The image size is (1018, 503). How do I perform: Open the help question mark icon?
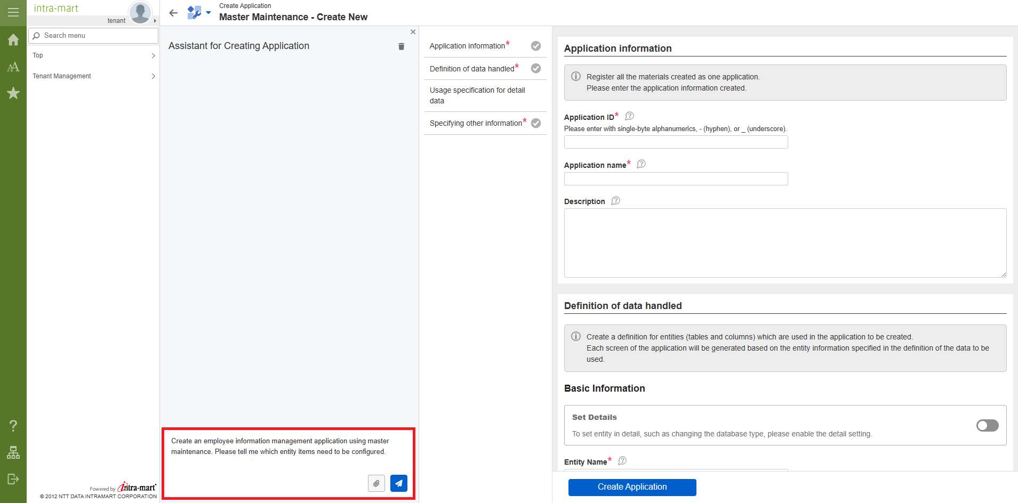coord(13,426)
